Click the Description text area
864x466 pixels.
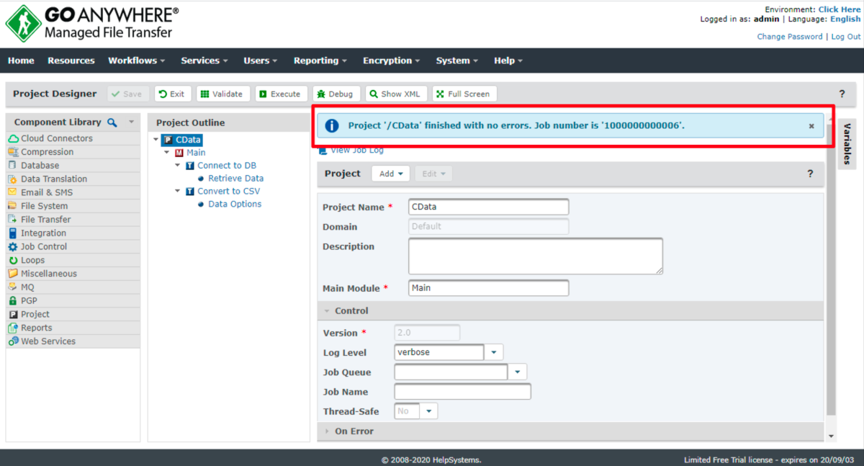(x=536, y=256)
